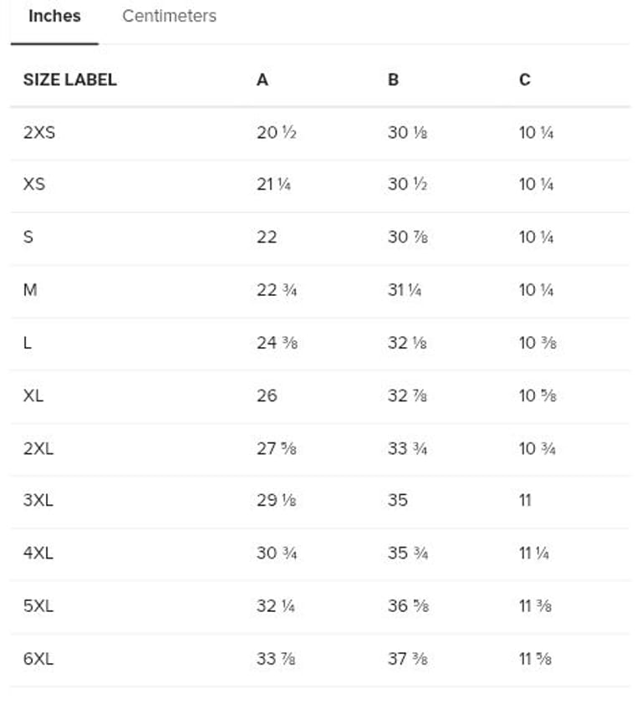This screenshot has height=704, width=642.
Task: Click column header A
Action: coord(262,80)
